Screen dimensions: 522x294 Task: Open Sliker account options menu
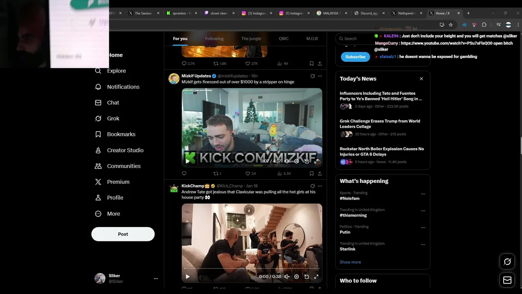click(156, 278)
